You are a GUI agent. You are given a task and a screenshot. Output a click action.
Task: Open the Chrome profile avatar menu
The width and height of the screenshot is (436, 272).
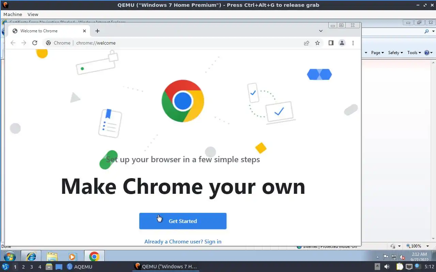coord(342,43)
